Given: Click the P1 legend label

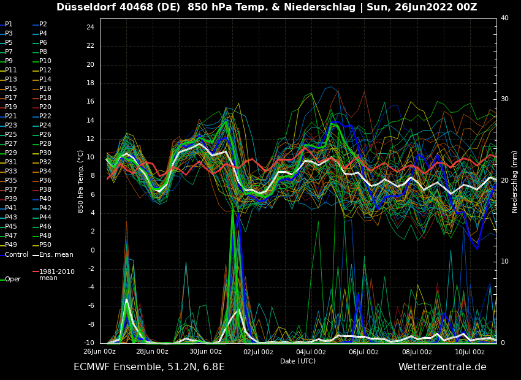Looking at the screenshot, I should (x=9, y=25).
